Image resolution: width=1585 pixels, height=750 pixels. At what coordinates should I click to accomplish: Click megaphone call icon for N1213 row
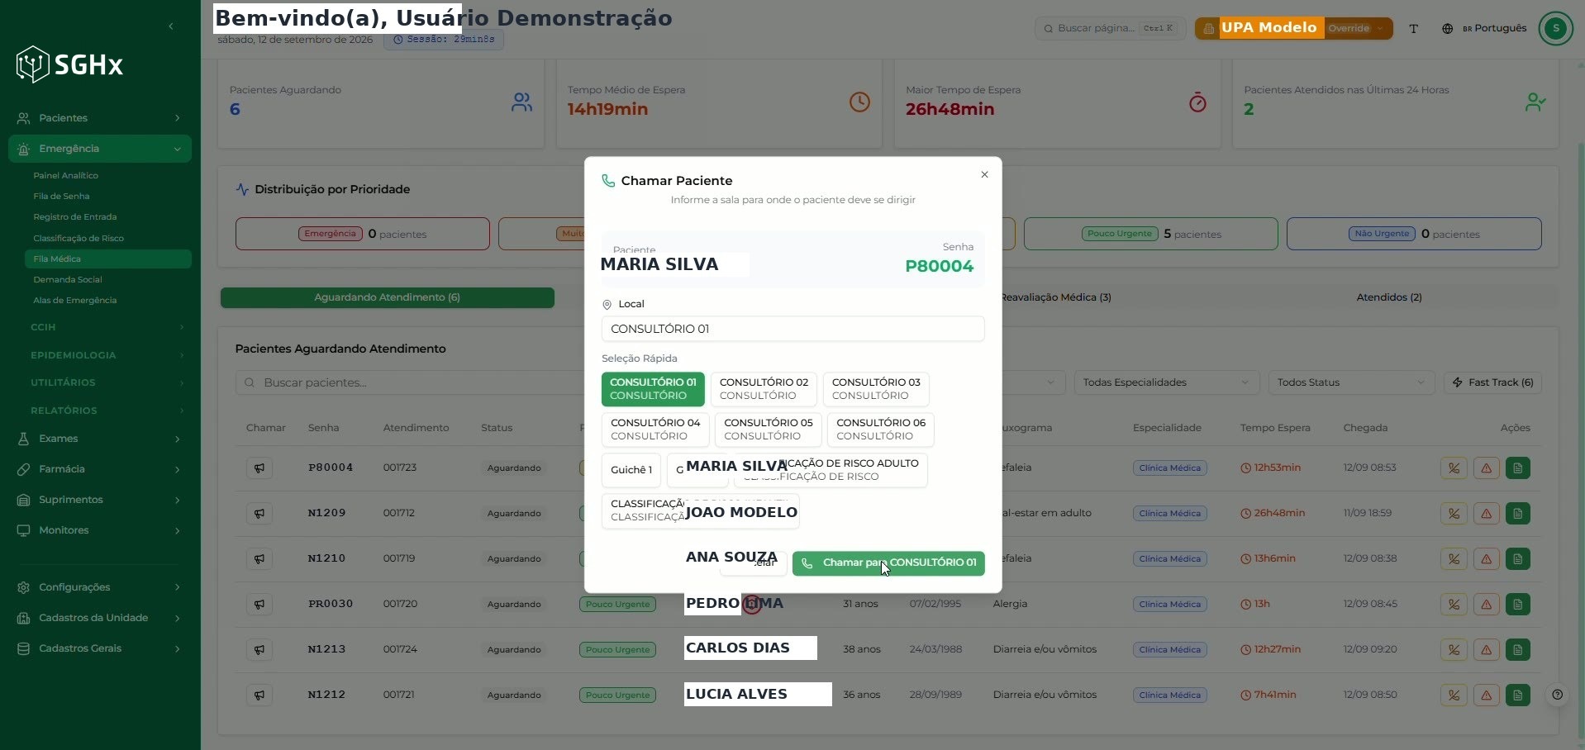[x=259, y=650]
